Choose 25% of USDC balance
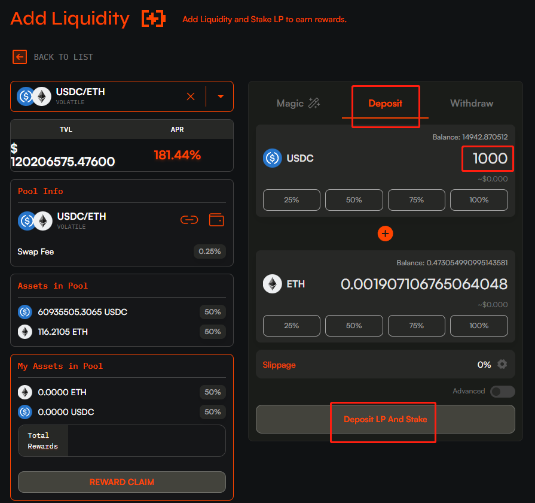This screenshot has height=503, width=535. point(292,200)
